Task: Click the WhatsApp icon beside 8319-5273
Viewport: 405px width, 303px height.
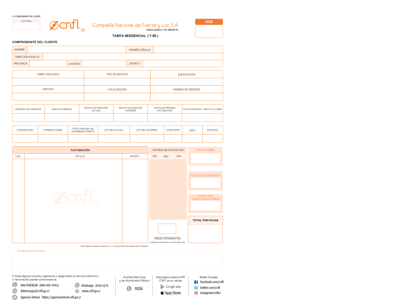Action: [77, 285]
